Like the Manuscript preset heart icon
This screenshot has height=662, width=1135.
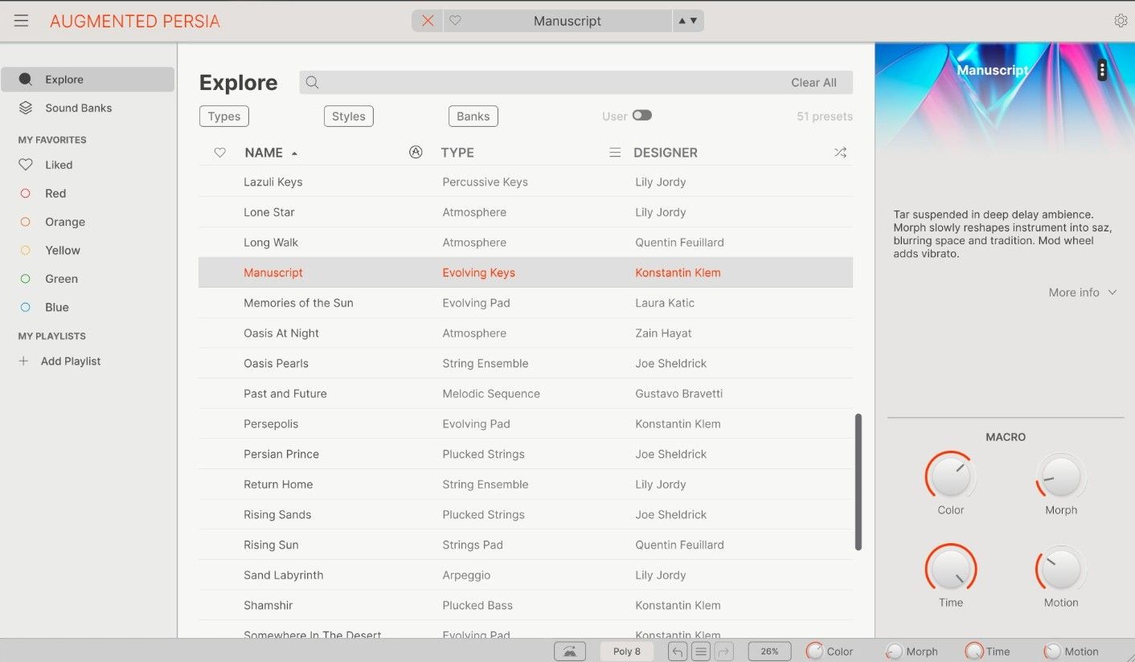455,21
